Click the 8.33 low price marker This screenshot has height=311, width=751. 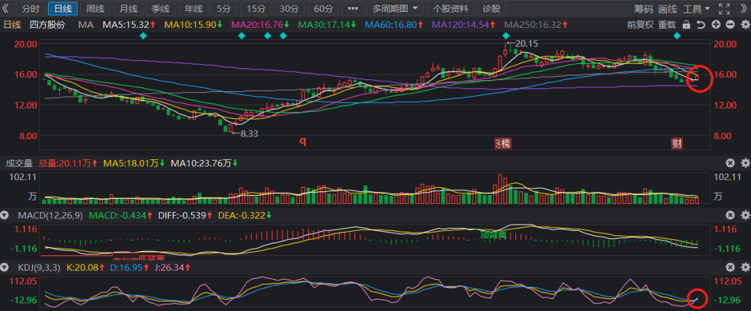click(248, 133)
